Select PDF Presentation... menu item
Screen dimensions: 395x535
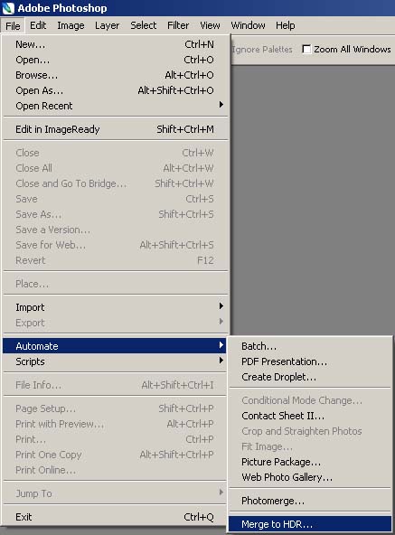pyautogui.click(x=310, y=361)
